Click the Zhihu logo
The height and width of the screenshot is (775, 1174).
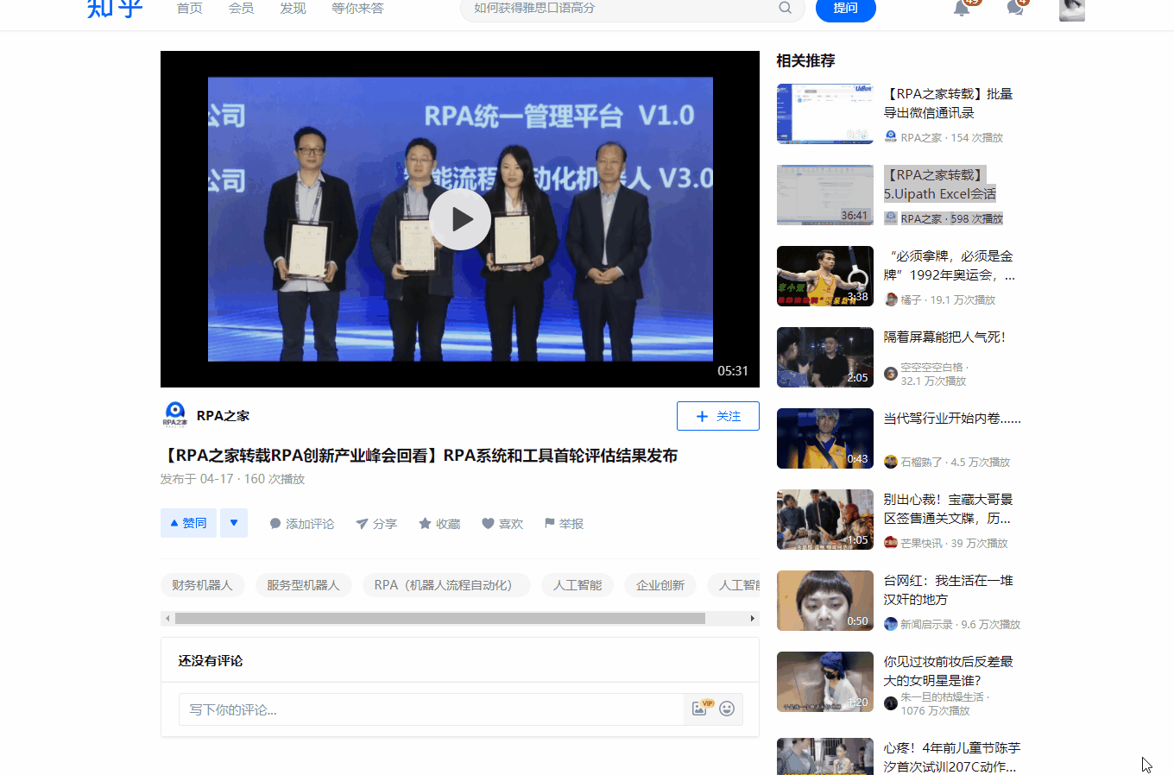coord(114,9)
